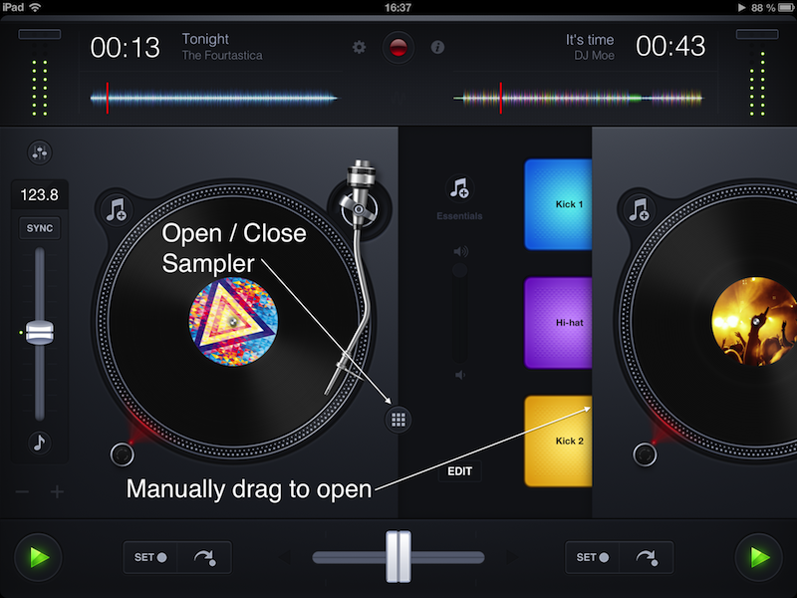The height and width of the screenshot is (598, 797).
Task: Jump to cue point on left deck
Action: pos(205,557)
